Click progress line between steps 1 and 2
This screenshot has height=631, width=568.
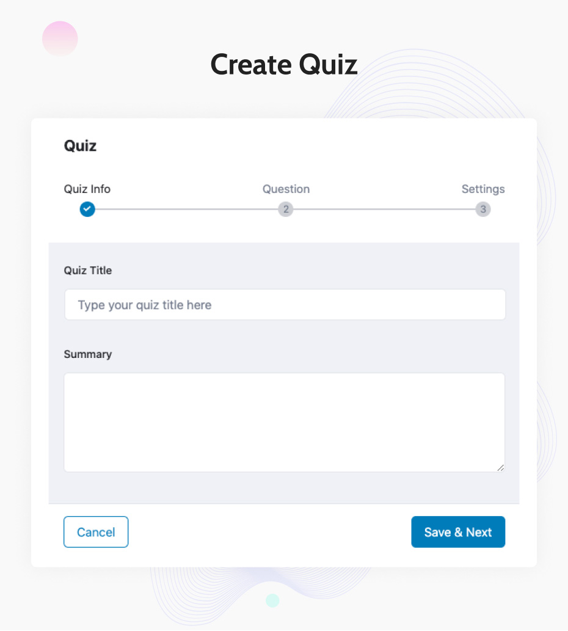coord(186,210)
